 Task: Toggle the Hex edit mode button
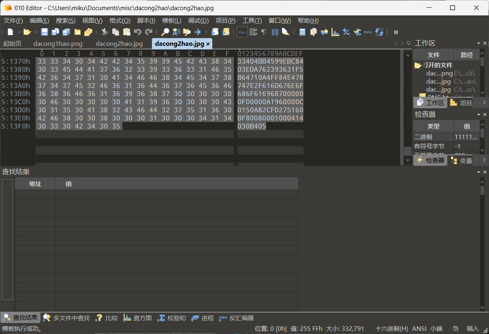tap(242, 32)
